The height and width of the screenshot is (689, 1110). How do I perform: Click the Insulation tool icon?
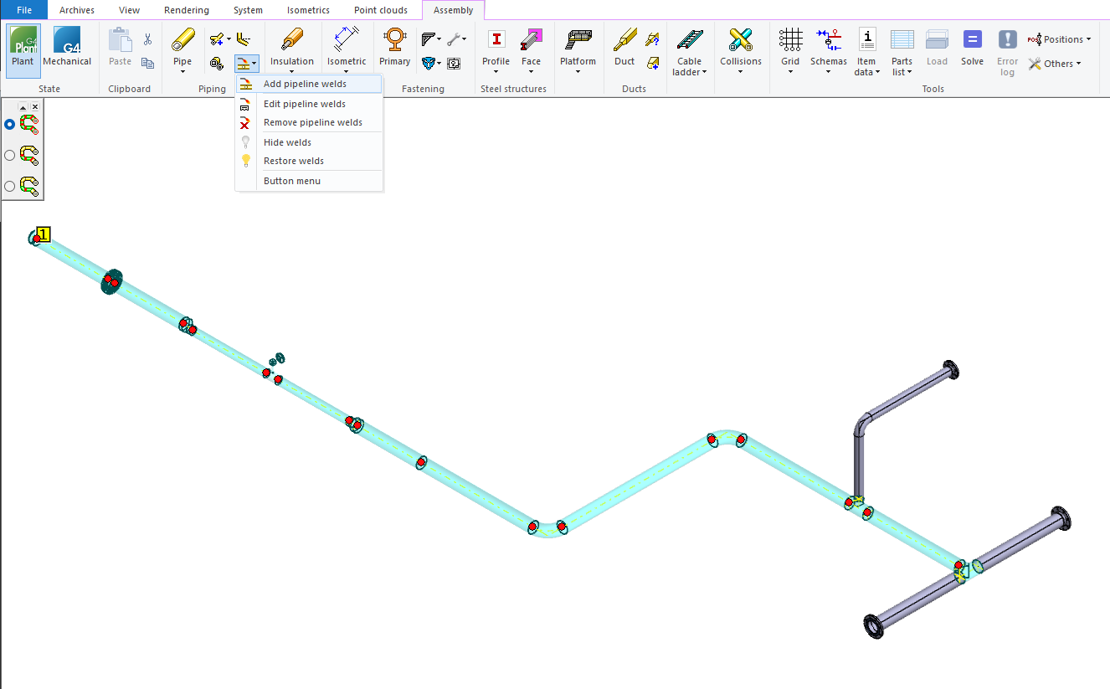291,40
